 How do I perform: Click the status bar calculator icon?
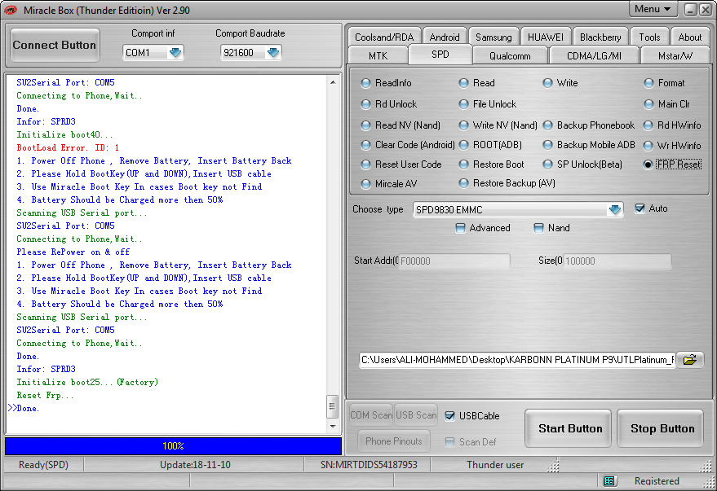609,480
